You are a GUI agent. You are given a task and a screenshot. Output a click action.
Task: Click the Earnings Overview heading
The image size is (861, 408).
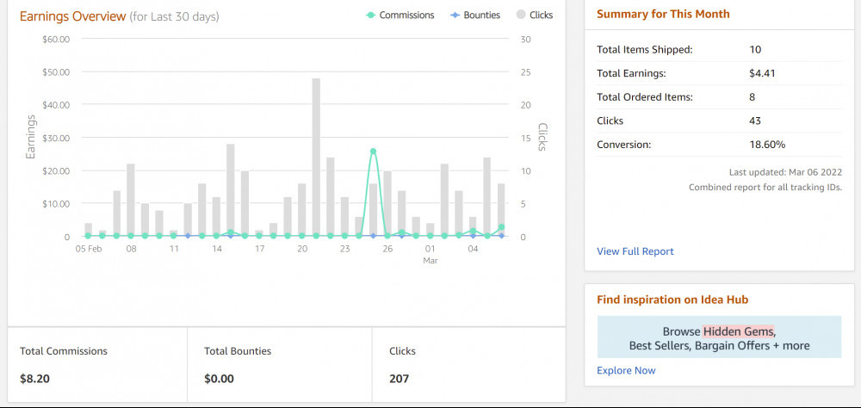pyautogui.click(x=72, y=16)
